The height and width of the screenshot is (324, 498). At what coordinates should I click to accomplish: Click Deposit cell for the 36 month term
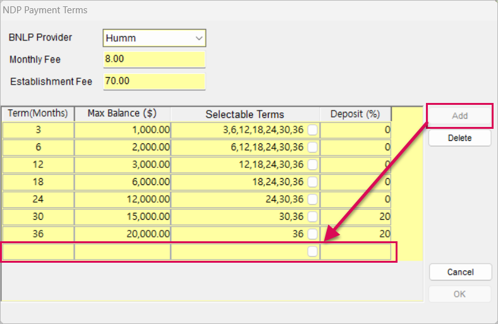pyautogui.click(x=355, y=234)
